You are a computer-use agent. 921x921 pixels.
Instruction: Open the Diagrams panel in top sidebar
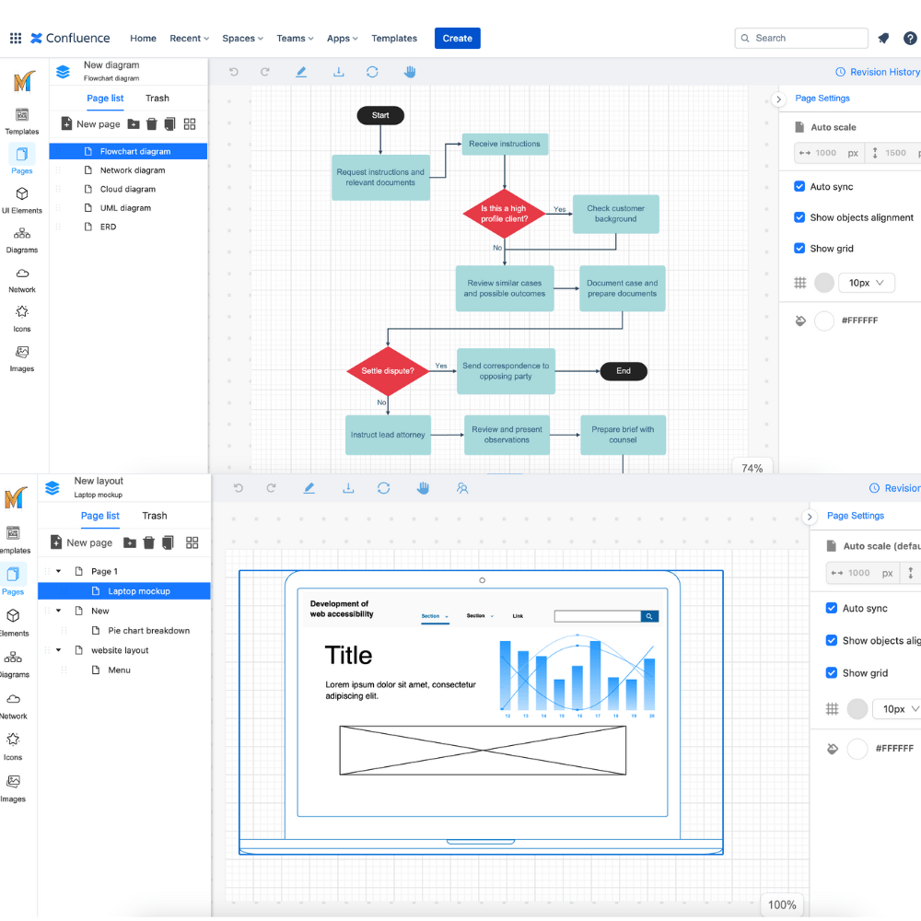[22, 239]
